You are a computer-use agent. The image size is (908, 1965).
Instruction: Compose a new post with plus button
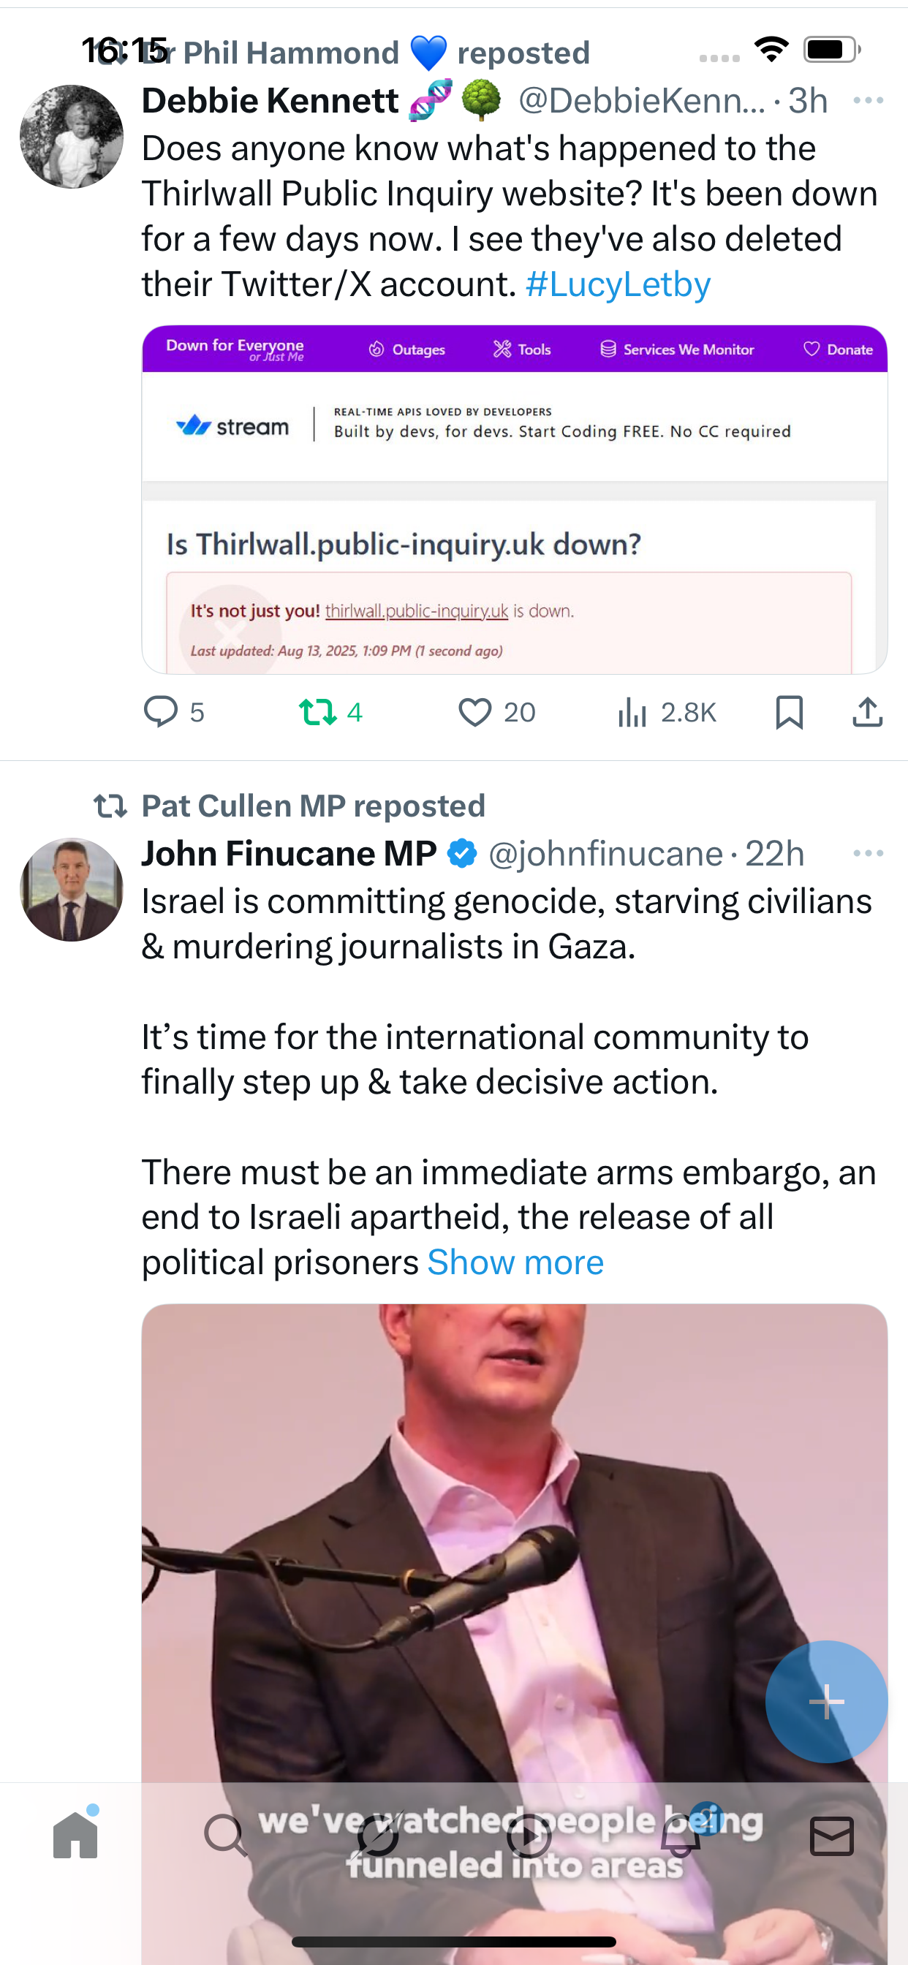pos(826,1701)
